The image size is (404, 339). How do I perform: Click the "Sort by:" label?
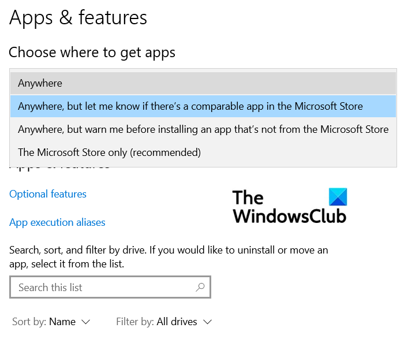tap(29, 322)
